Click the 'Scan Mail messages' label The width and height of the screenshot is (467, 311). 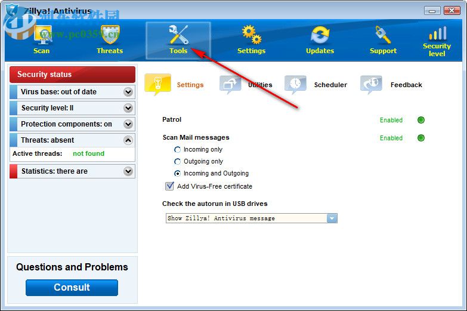(x=196, y=137)
